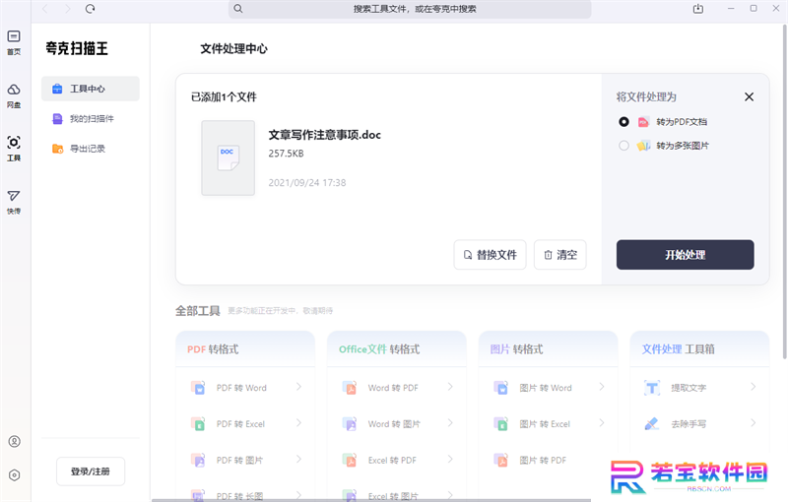This screenshot has height=502, width=788.
Task: Click the horizontal scrollbar at bottom
Action: (371, 500)
